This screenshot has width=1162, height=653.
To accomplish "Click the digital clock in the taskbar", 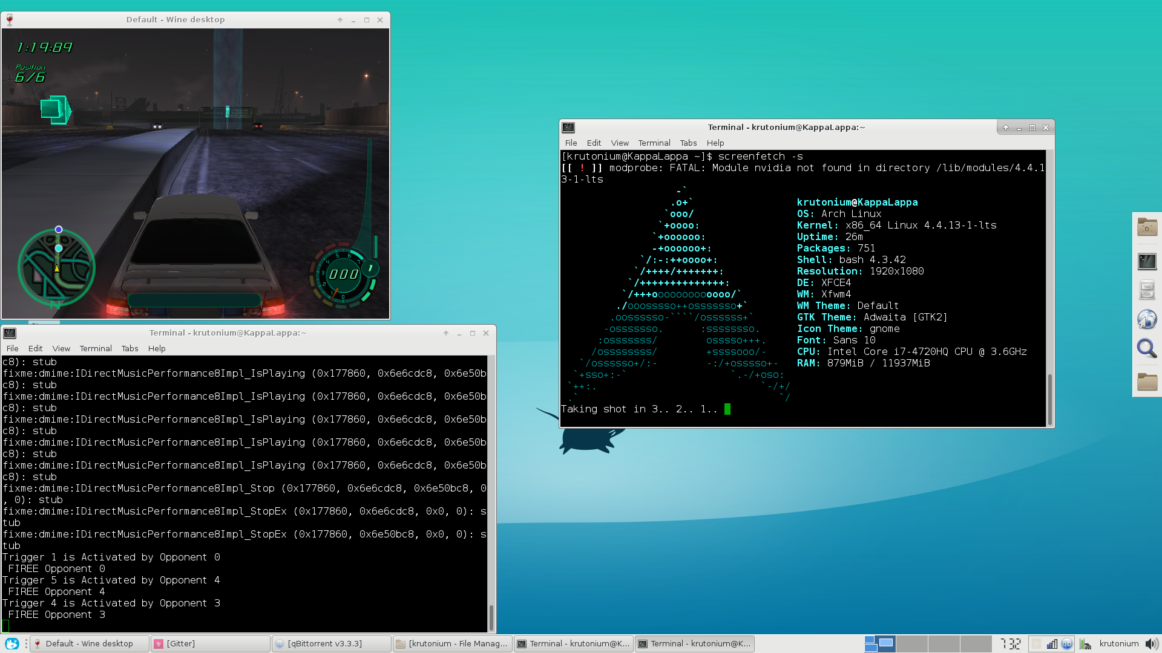I will coord(1011,643).
